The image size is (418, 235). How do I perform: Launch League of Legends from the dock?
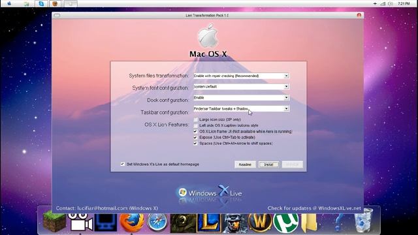209,223
